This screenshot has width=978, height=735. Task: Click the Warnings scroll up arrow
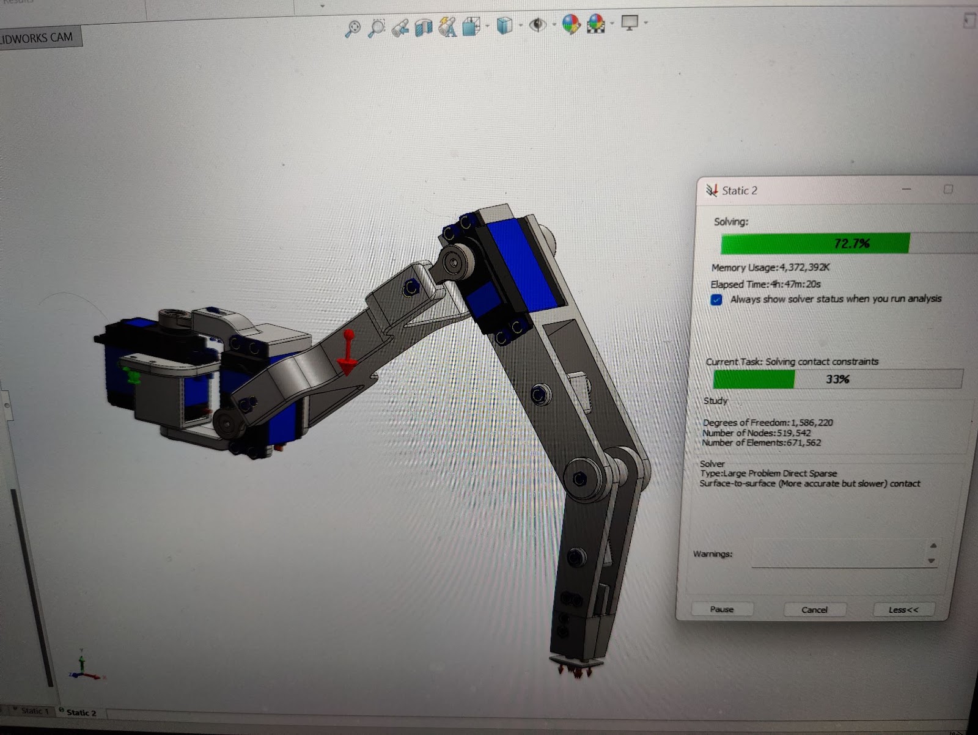coord(932,546)
